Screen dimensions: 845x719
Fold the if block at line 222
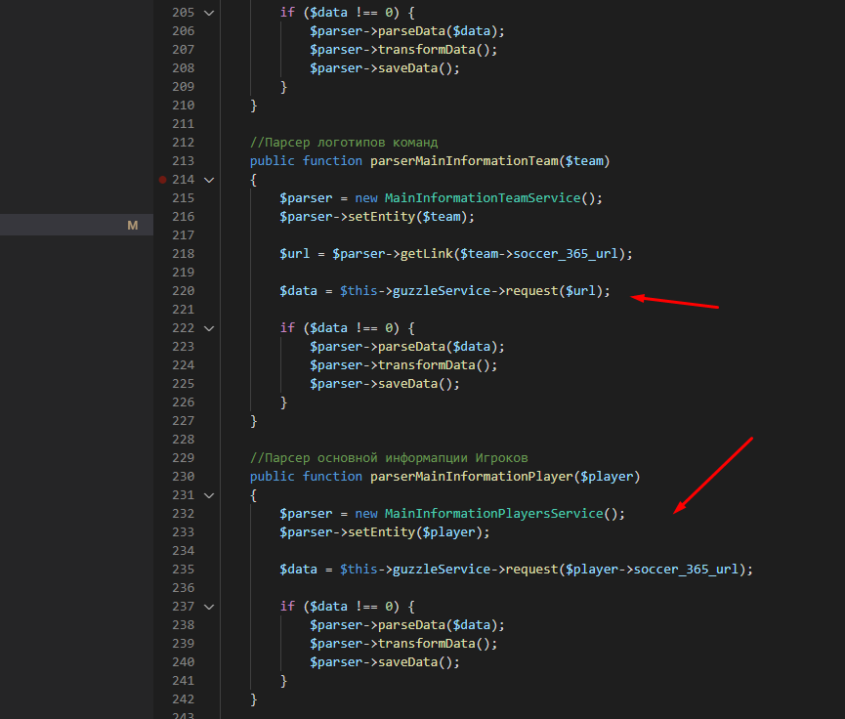tap(208, 328)
